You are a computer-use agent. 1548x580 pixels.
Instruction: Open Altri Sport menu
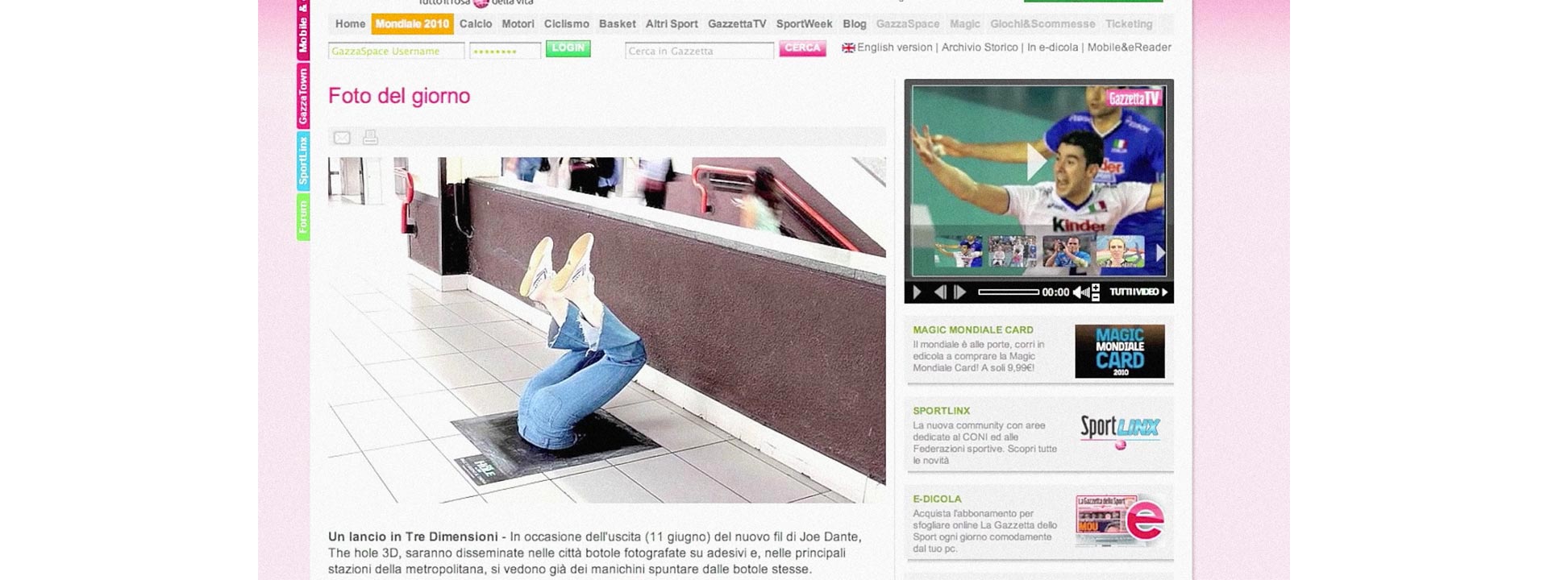point(672,24)
